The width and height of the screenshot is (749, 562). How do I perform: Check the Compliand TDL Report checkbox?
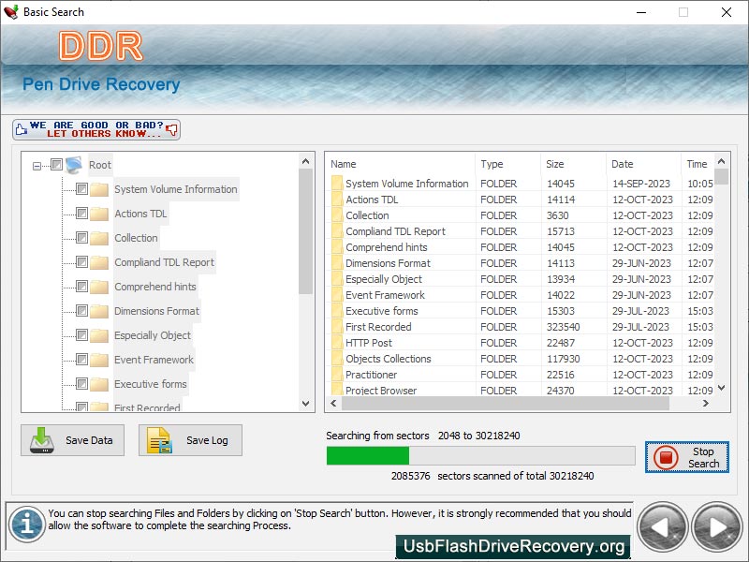[81, 262]
